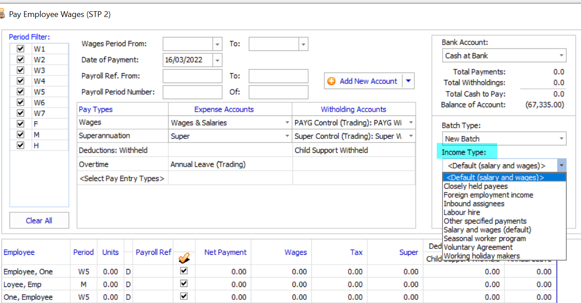Click the Select Pay Entry Types row
581x303 pixels.
122,179
